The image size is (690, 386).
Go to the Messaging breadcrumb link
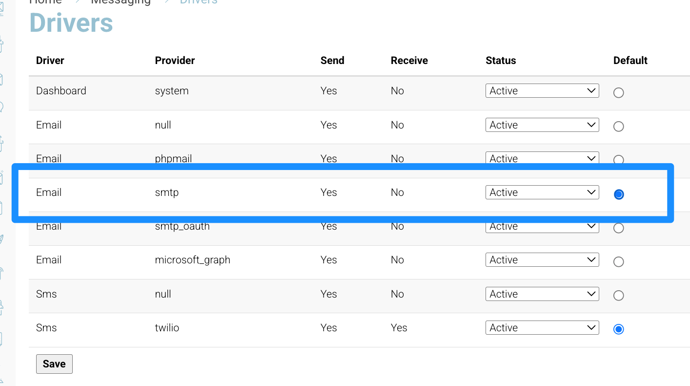[121, 1]
